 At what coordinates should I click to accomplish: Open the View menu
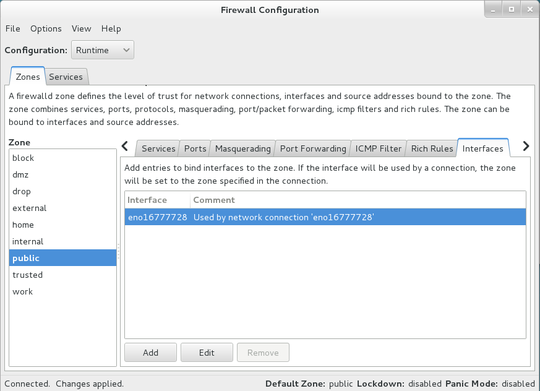point(81,28)
